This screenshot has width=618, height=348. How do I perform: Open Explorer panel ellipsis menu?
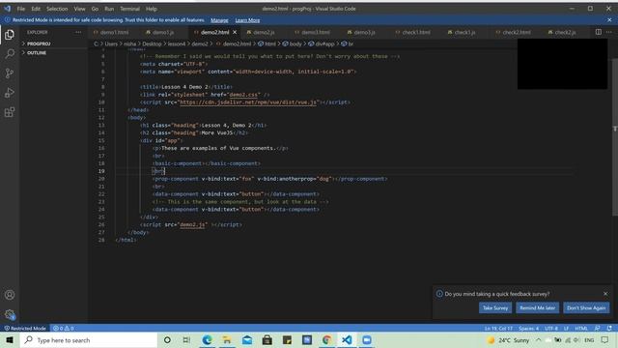78,32
